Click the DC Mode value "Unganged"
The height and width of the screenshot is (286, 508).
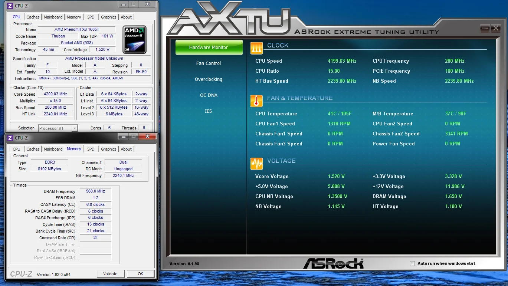coord(124,169)
